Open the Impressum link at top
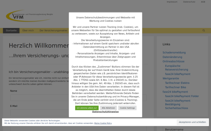Image resolution: width=211 pixels, height=131 pixels. 172,2
